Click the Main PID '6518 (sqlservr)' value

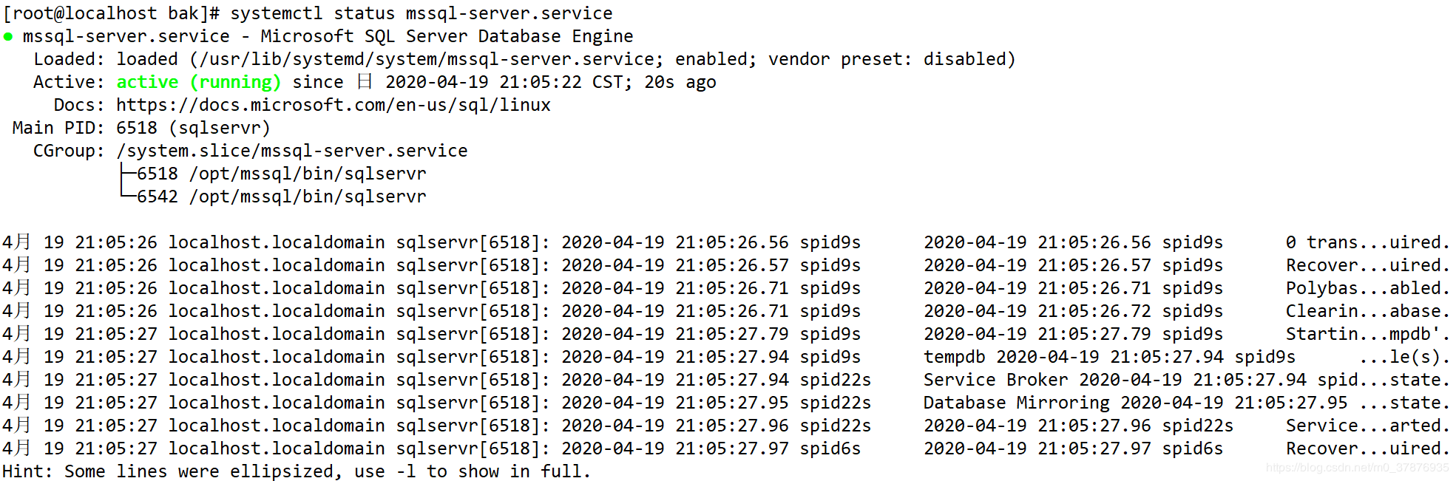[x=193, y=128]
